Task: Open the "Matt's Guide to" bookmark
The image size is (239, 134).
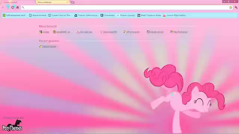Action: tap(149, 15)
